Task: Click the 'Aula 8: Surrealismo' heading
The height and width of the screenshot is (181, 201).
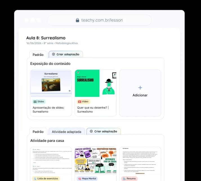Action: tap(46, 38)
